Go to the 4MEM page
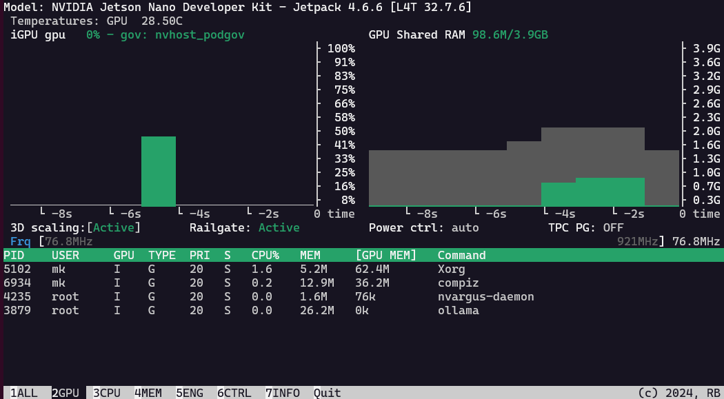Image resolution: width=724 pixels, height=399 pixels. (x=148, y=393)
